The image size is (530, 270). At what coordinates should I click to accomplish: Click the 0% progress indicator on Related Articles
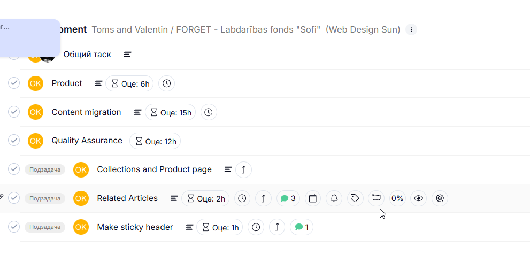[397, 198]
